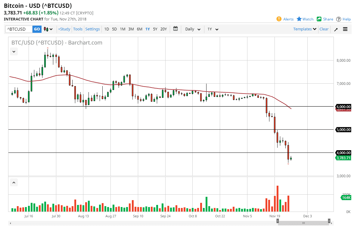Click the Tools menu item
The width and height of the screenshot is (354, 226).
(78, 29)
